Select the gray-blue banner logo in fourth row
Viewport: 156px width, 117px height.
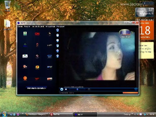(x=49, y=67)
